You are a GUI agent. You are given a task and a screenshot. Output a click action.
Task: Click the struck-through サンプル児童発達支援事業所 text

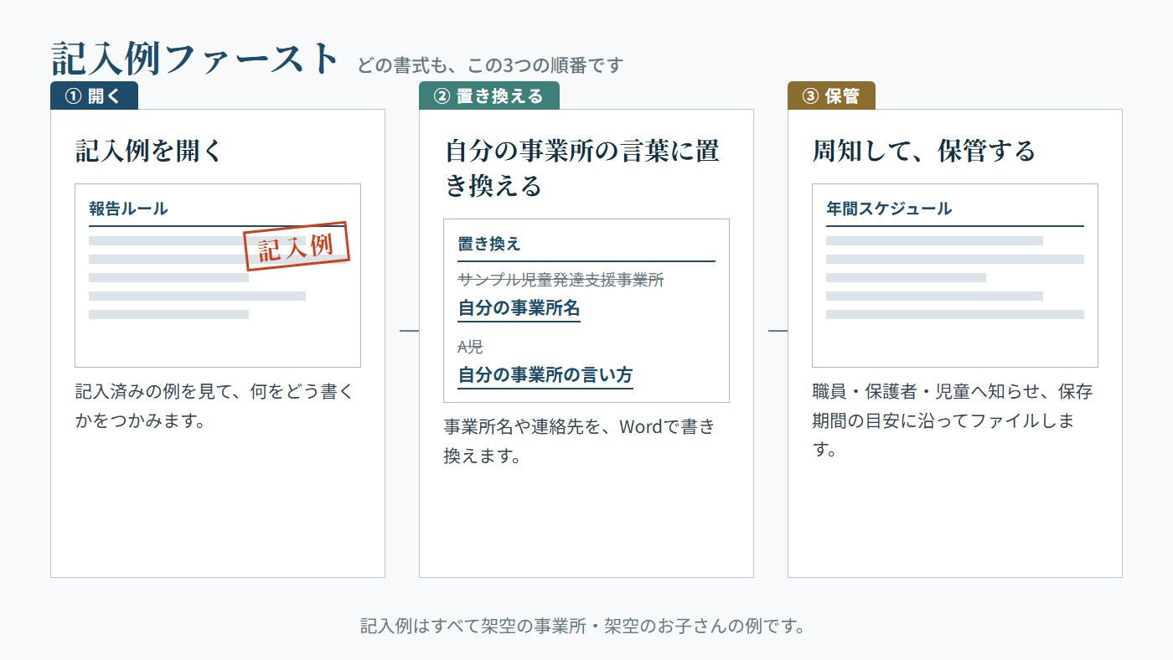point(561,279)
